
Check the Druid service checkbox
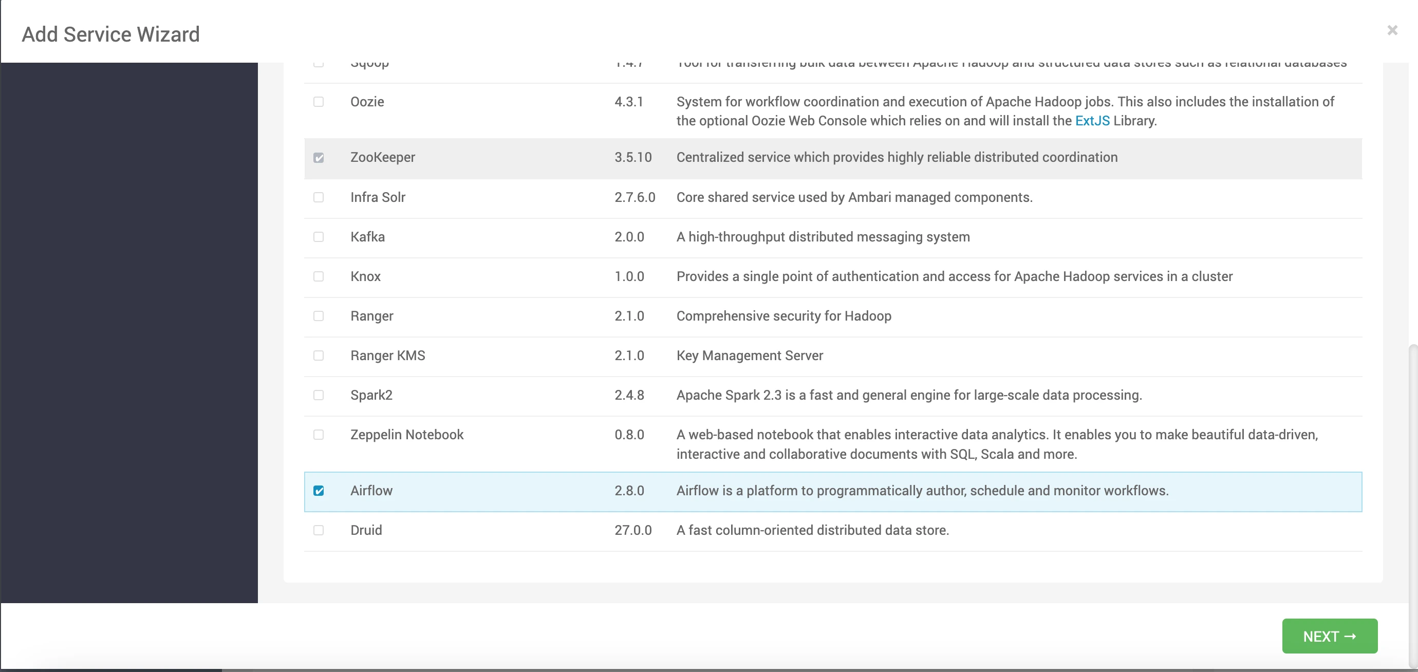[319, 530]
